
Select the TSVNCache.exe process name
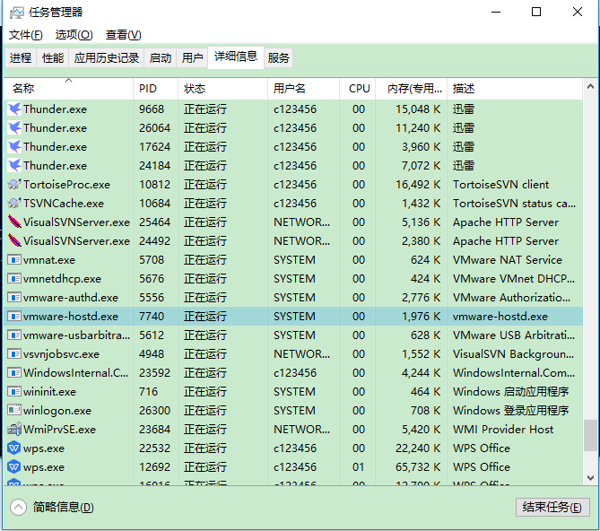pyautogui.click(x=64, y=203)
